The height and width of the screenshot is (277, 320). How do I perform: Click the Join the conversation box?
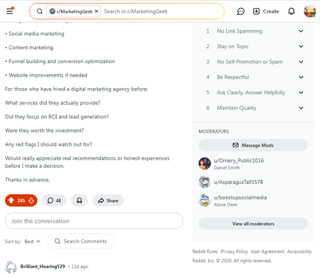pyautogui.click(x=94, y=221)
